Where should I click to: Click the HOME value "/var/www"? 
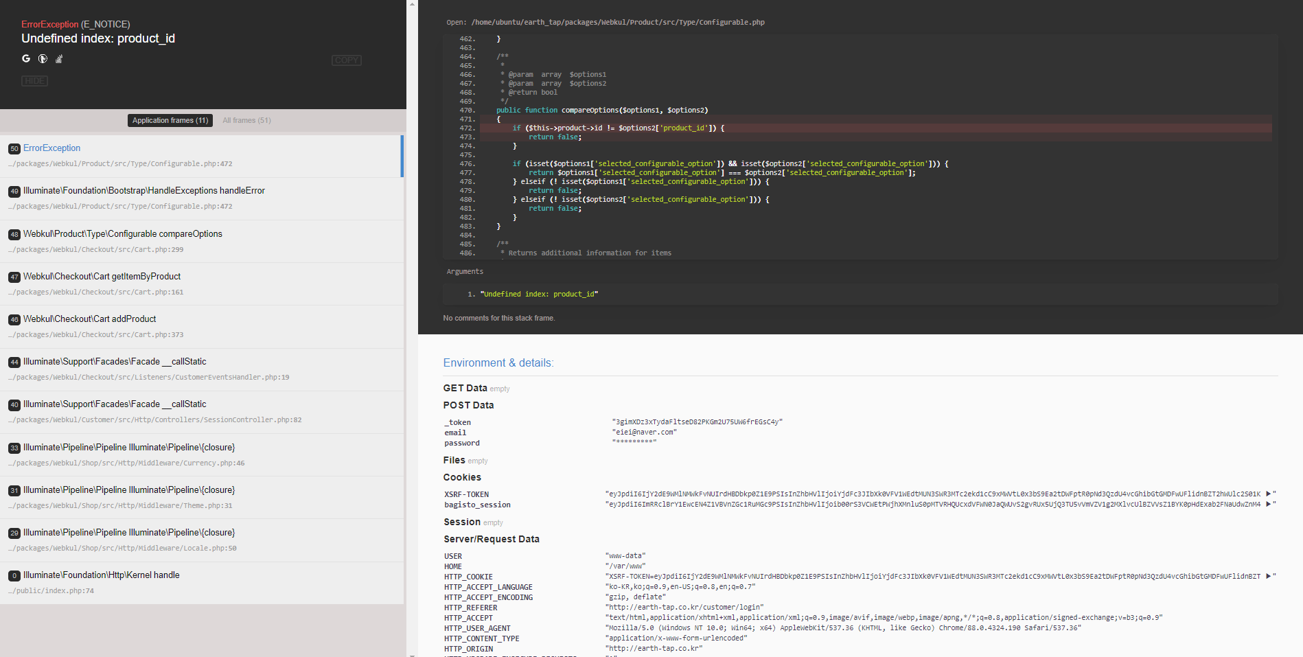pos(625,566)
